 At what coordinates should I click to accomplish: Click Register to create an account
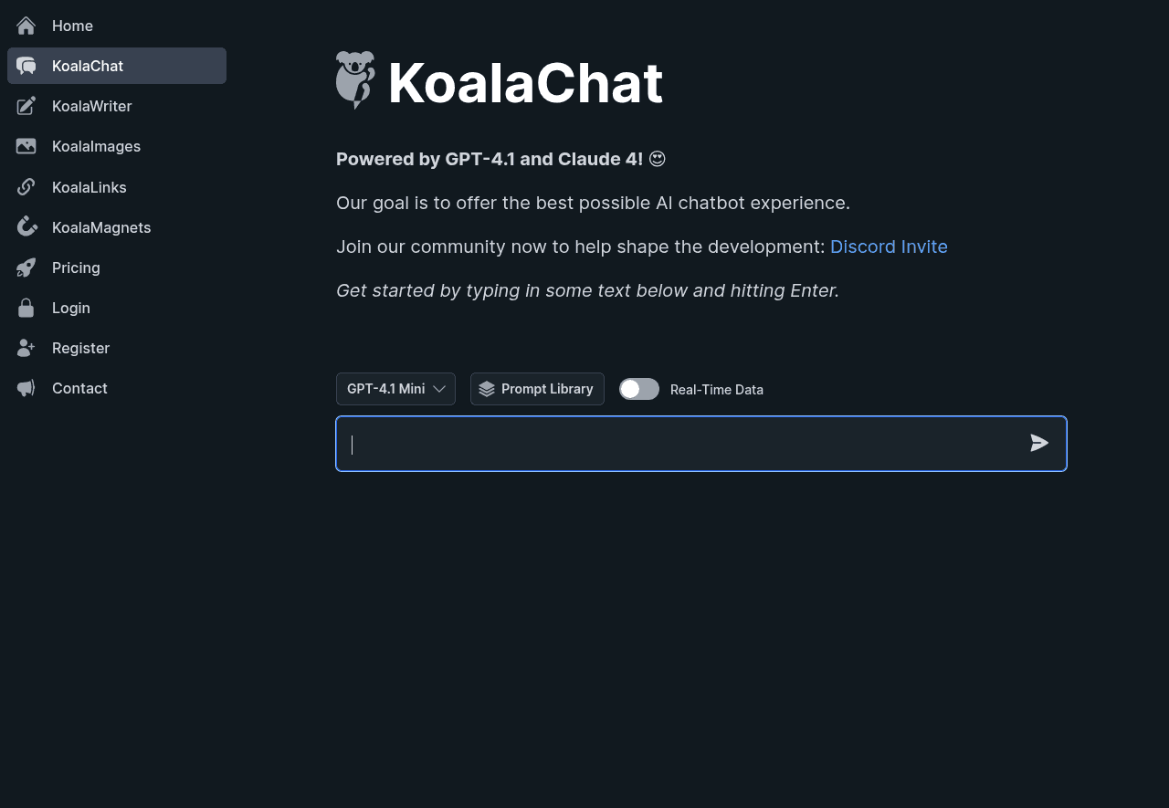(x=80, y=347)
